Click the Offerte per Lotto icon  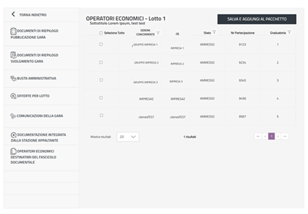[x=13, y=96]
